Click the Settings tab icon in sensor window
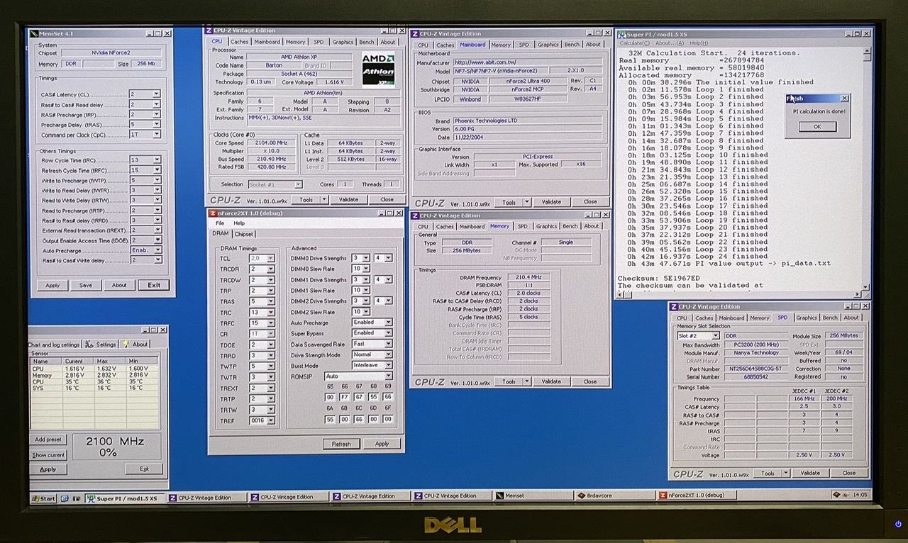The image size is (908, 543). coord(90,345)
